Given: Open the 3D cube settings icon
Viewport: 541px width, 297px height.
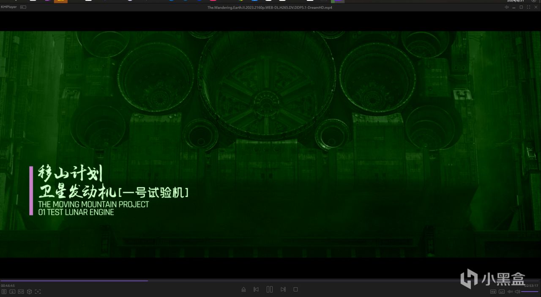Looking at the screenshot, I should coord(30,291).
